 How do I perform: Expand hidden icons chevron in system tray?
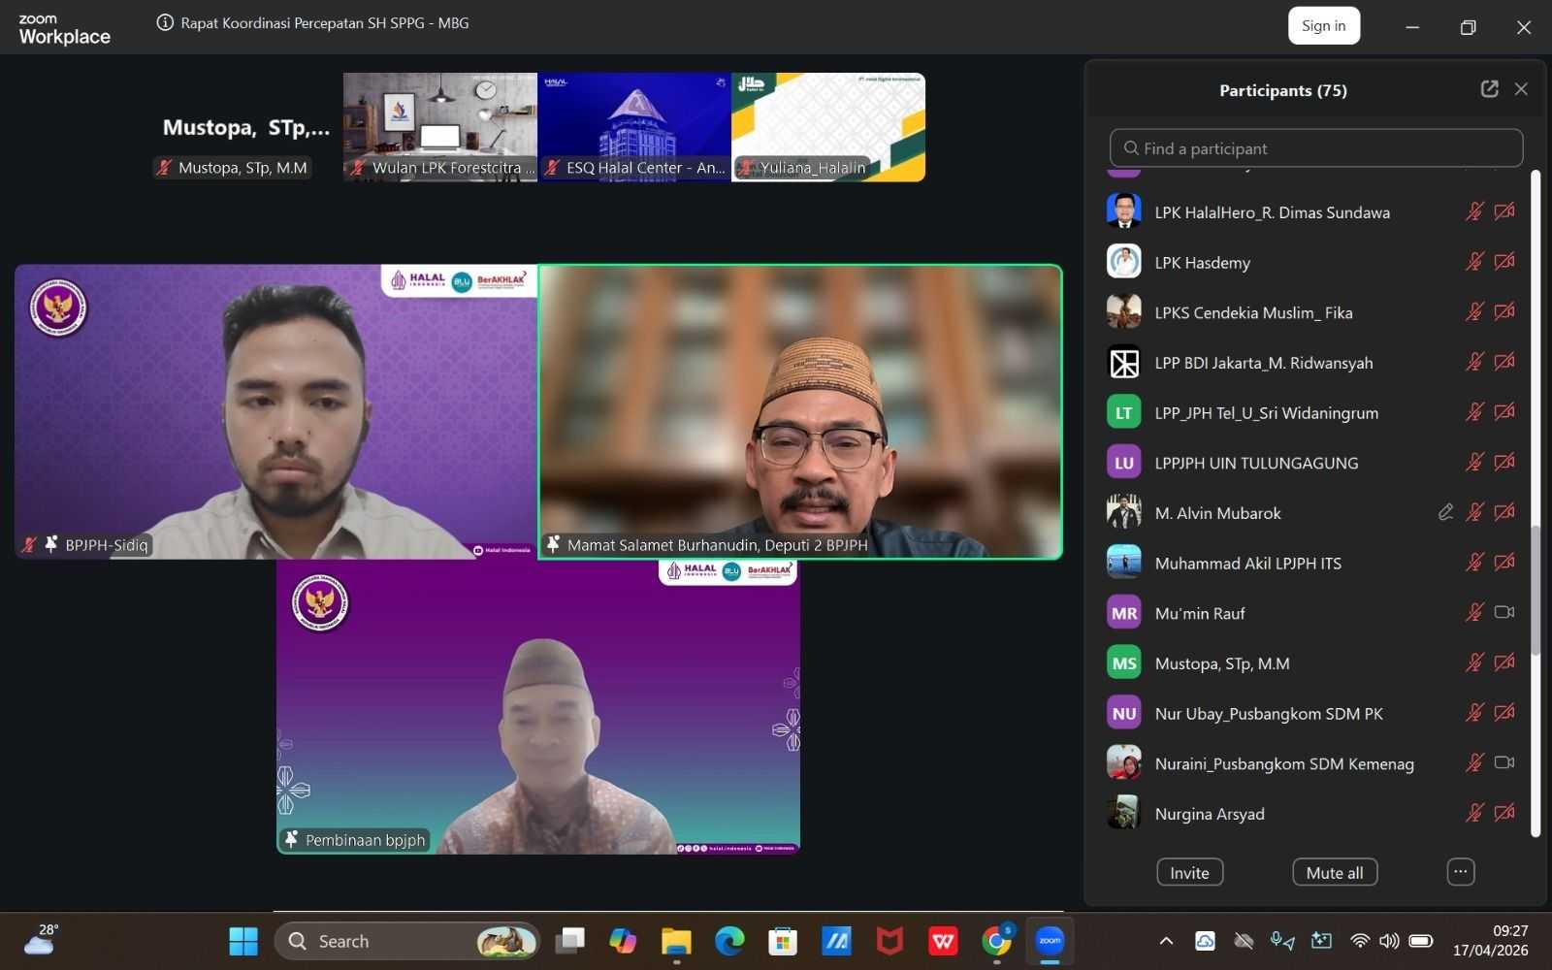1166,940
